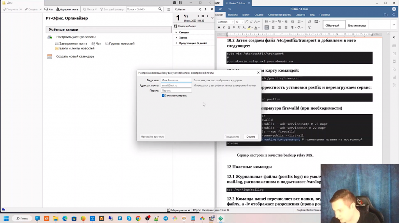399x223 pixels.
Task: Toggle nonprinting characters in right sidebar
Action: pyautogui.click(x=394, y=38)
